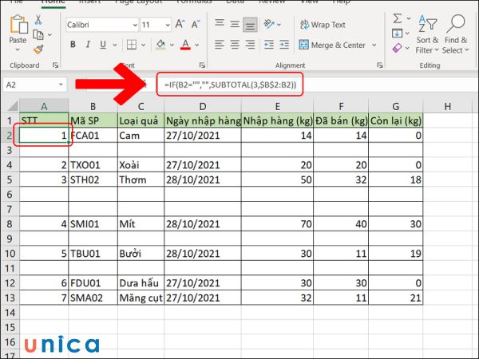Click cell containing Dưa hấu
The height and width of the screenshot is (359, 479).
click(141, 282)
